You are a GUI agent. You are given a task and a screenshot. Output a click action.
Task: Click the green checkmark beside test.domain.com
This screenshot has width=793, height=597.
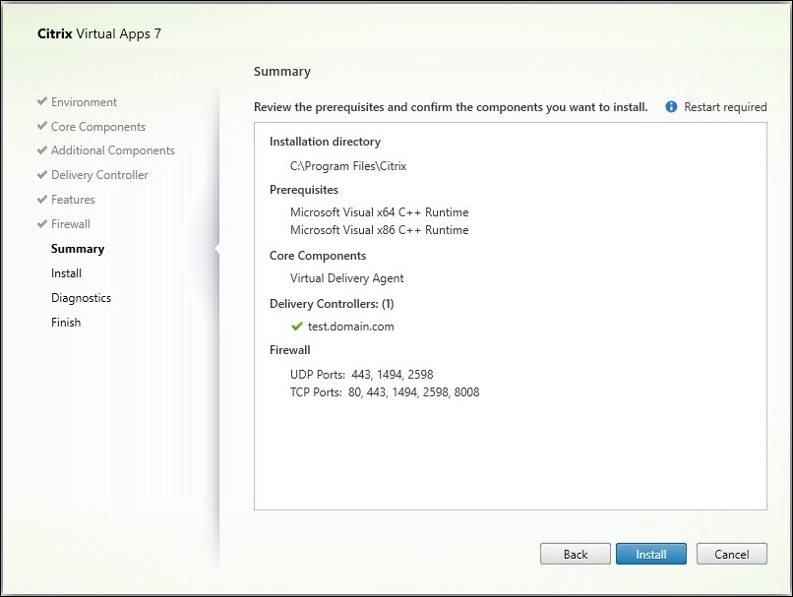(x=298, y=327)
